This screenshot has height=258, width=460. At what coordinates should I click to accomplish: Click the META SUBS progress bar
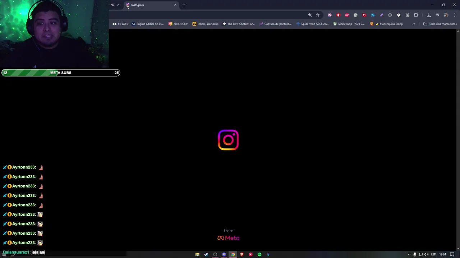[61, 73]
